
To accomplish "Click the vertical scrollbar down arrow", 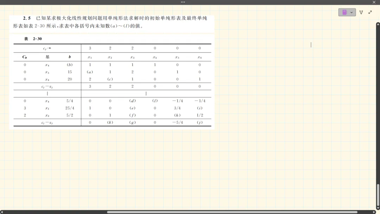I will point(378,208).
